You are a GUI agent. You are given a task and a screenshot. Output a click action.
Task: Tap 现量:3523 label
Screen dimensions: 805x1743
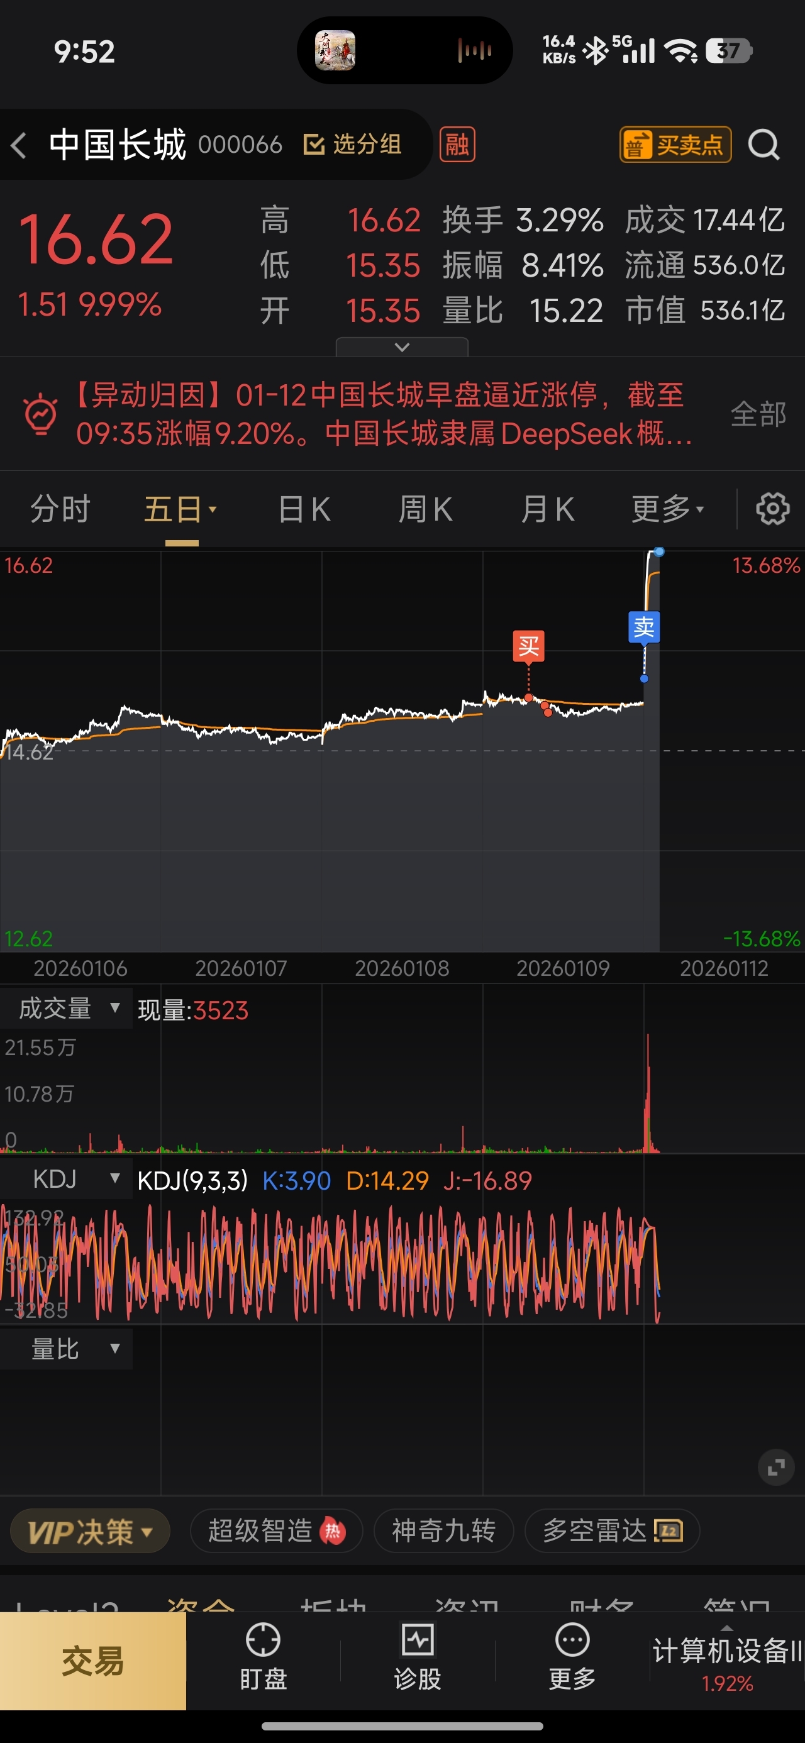[x=193, y=1010]
